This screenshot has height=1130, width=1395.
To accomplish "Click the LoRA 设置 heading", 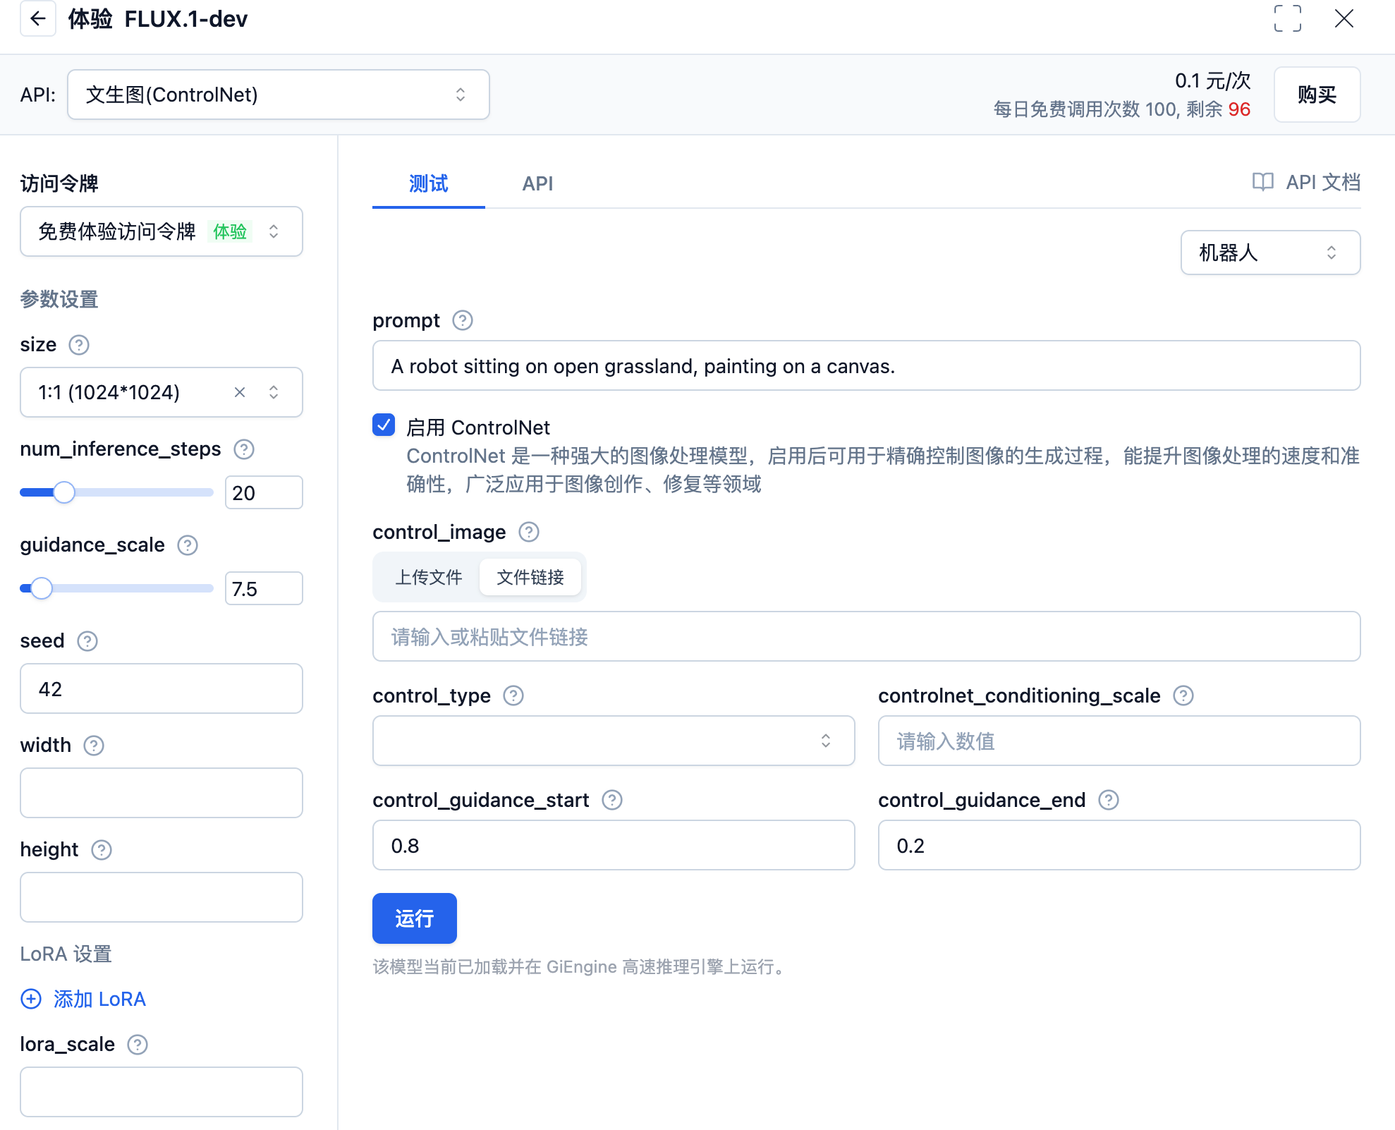I will (x=66, y=954).
